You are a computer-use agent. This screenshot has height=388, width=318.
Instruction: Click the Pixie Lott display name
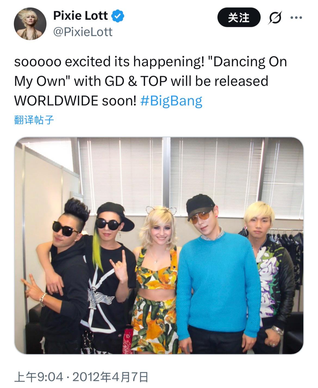pos(80,15)
